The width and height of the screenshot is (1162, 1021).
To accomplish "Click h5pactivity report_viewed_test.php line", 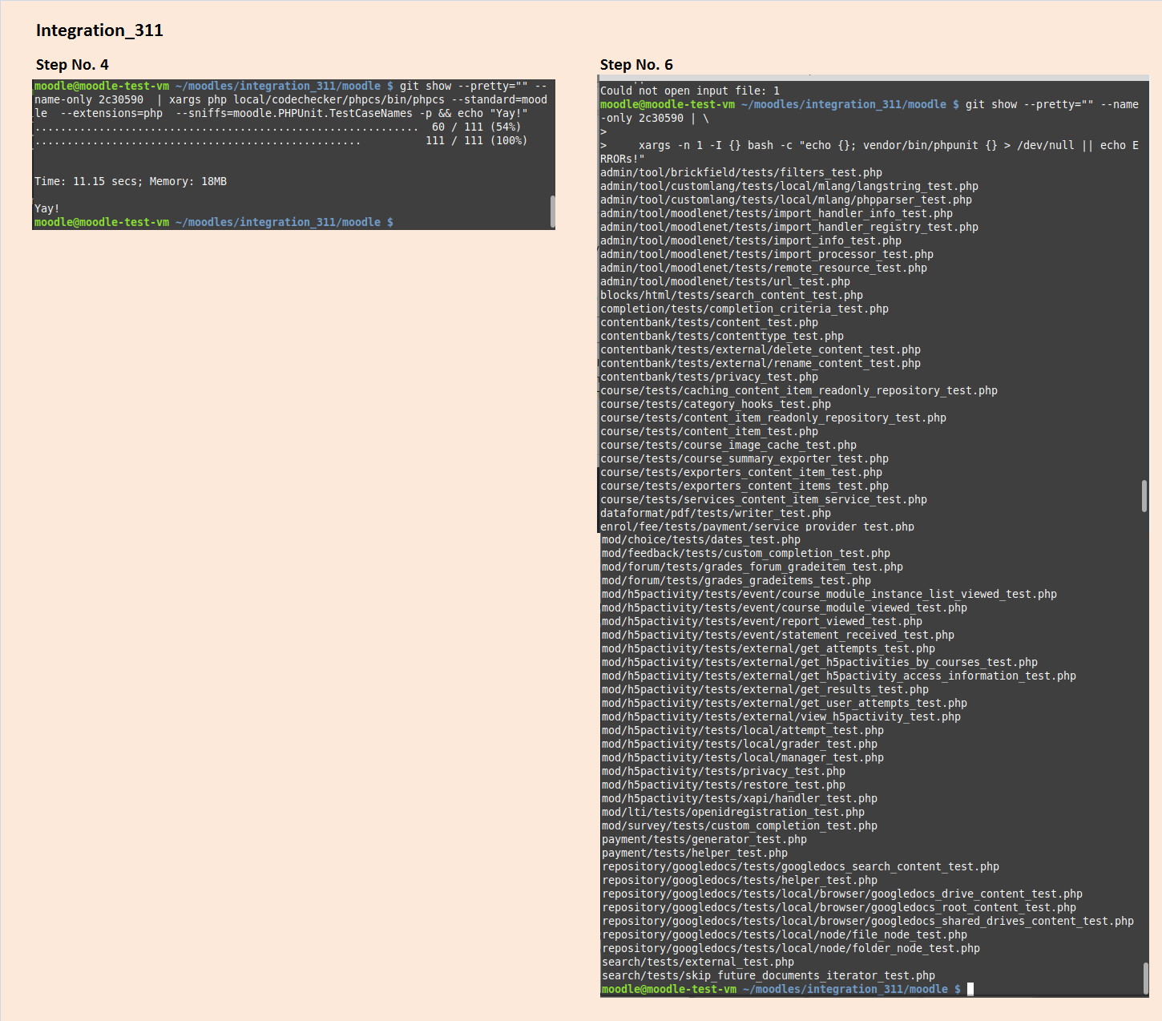I will point(762,622).
